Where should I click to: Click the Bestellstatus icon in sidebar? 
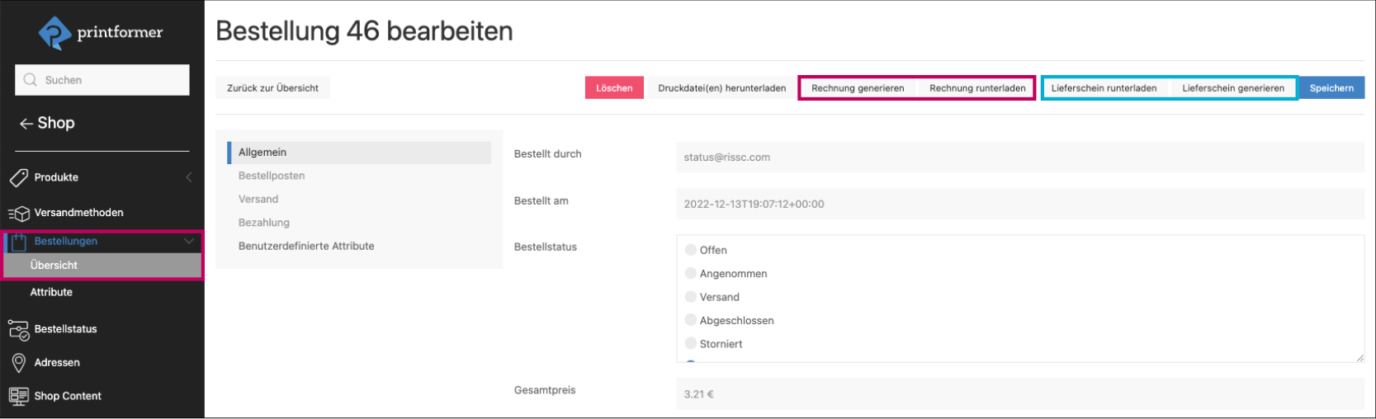click(18, 329)
